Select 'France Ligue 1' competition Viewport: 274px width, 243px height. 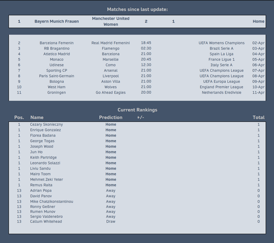click(x=221, y=59)
